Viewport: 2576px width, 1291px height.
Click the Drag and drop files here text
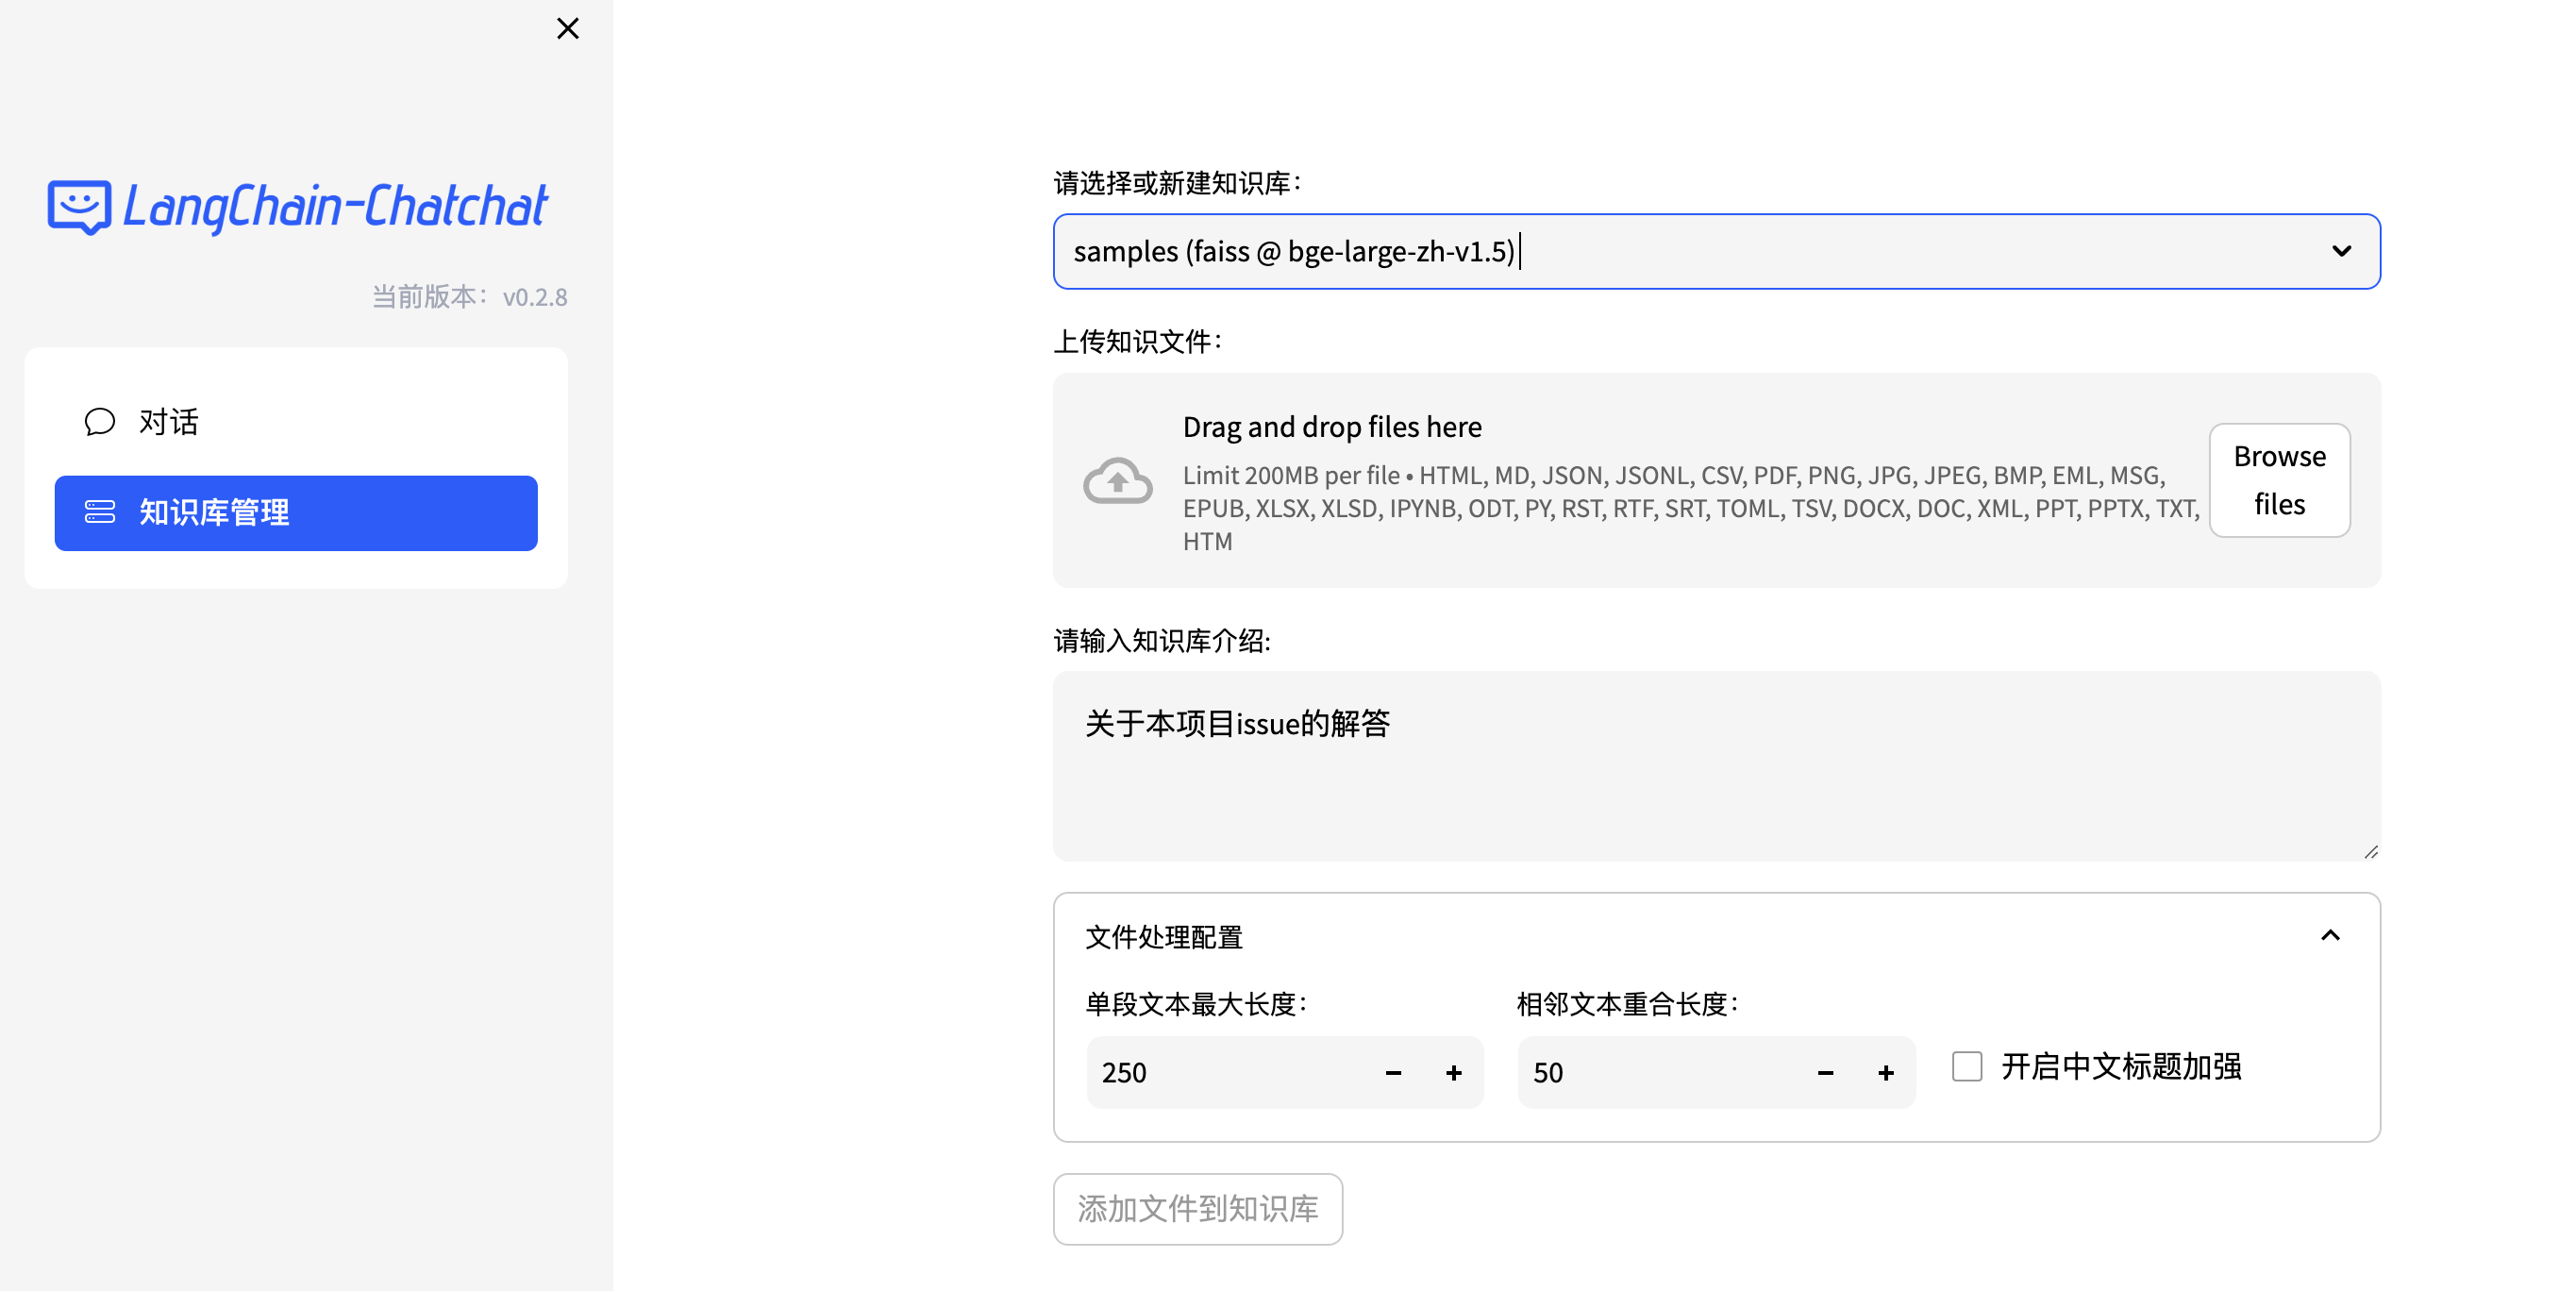pyautogui.click(x=1332, y=427)
